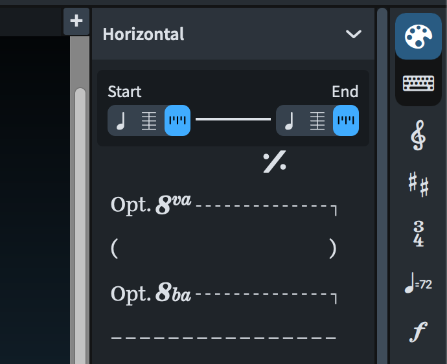
Task: Click the repeat bar percent symbol
Action: click(x=274, y=163)
